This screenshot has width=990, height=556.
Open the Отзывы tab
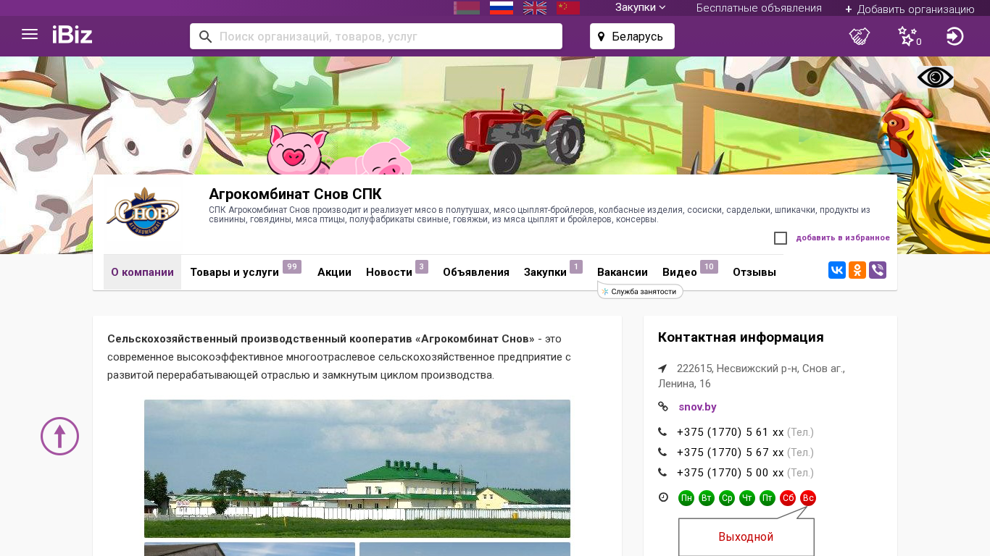pyautogui.click(x=754, y=272)
